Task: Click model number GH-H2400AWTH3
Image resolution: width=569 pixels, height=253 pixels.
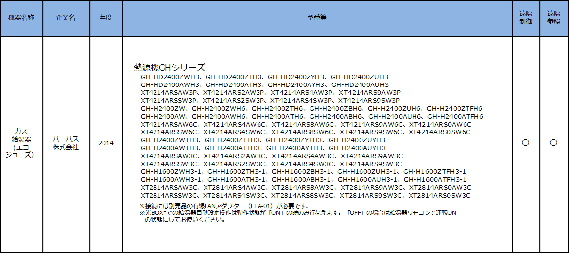Action: tap(170, 148)
